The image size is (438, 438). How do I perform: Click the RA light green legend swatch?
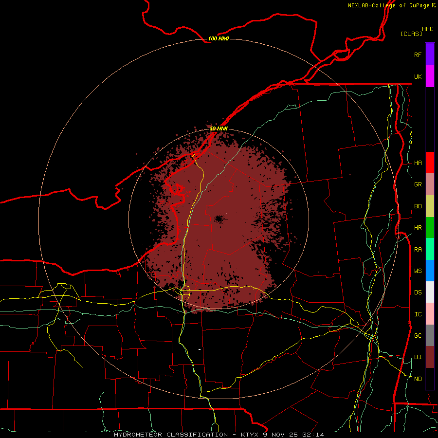(x=430, y=249)
